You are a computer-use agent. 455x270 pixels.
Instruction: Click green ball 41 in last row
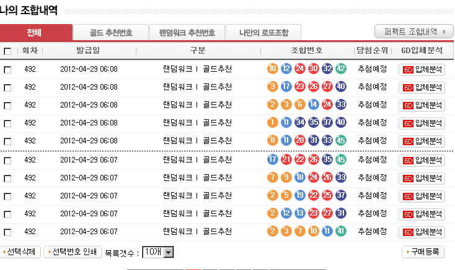[340, 232]
